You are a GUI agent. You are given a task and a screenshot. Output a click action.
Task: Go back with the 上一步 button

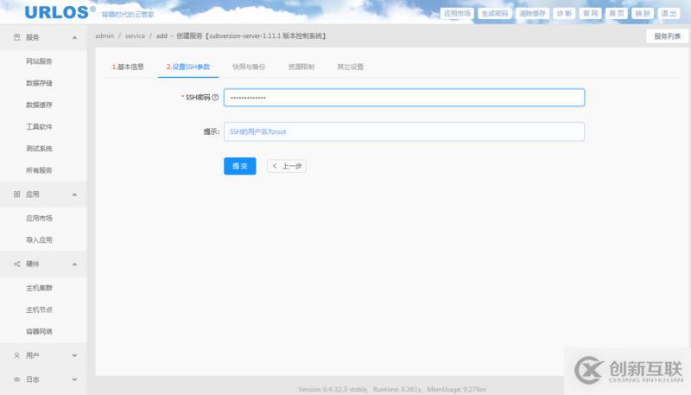[287, 166]
